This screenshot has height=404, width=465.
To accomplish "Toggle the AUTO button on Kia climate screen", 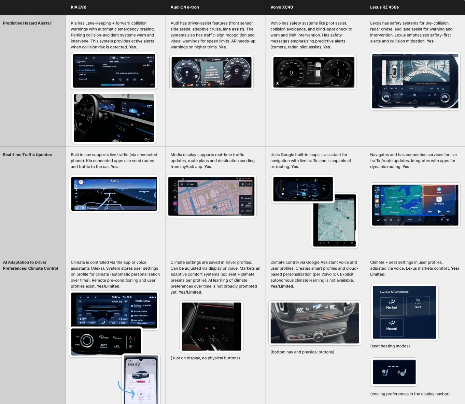I will click(x=92, y=323).
